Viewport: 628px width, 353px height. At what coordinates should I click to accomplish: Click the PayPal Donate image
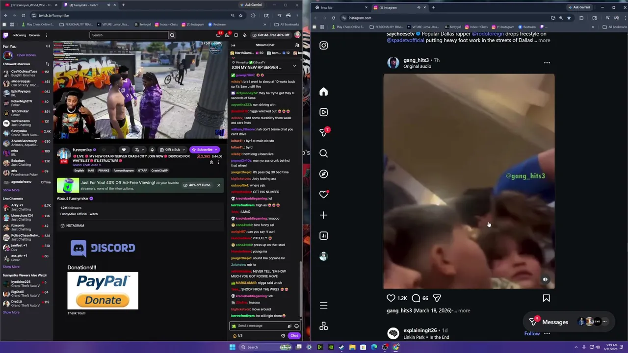click(x=103, y=291)
